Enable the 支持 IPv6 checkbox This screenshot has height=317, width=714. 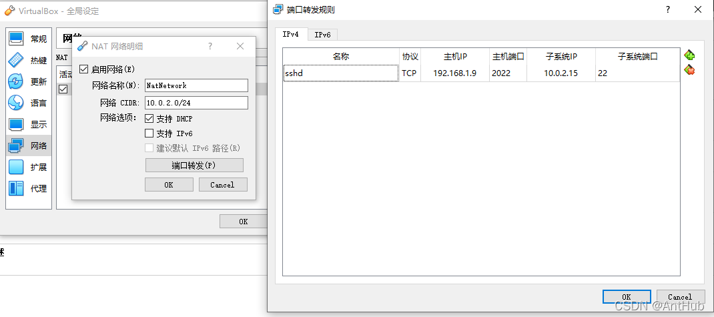(149, 133)
